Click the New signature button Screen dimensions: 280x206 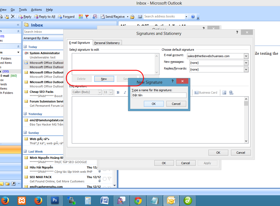click(104, 79)
